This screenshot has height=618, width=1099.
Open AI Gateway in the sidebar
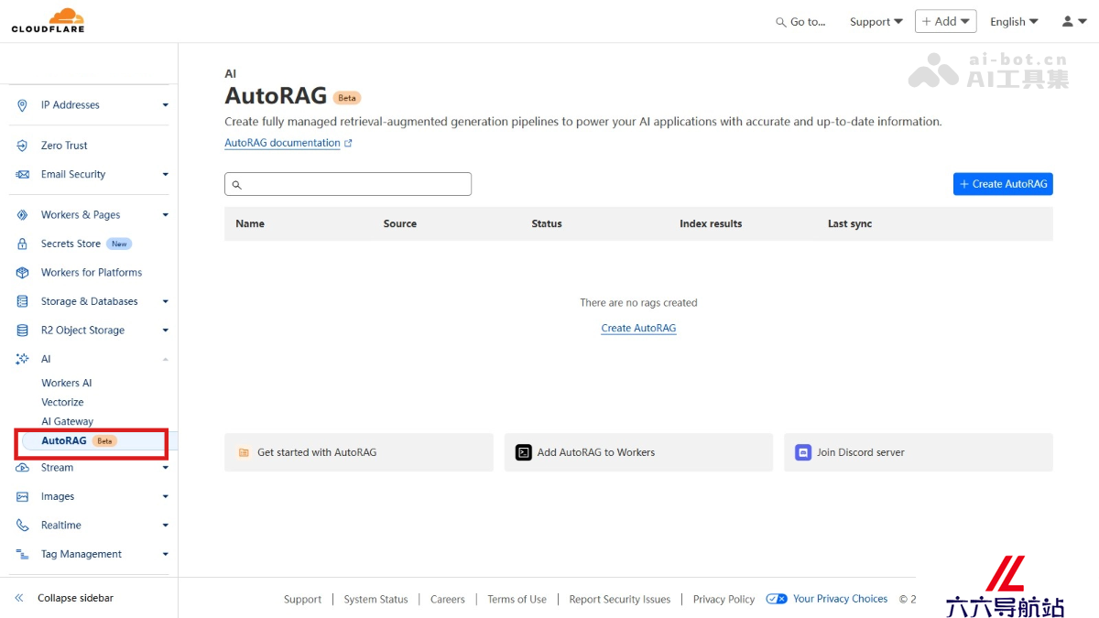tap(67, 421)
